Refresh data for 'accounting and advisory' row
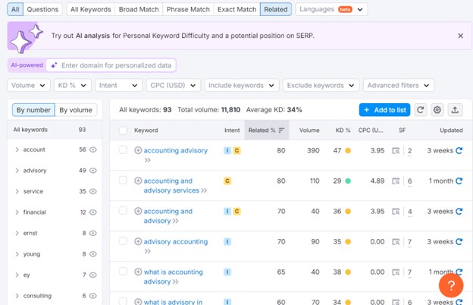 click(x=459, y=211)
